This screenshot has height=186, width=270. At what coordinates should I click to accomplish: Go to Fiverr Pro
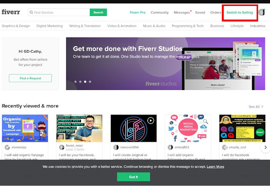(138, 13)
